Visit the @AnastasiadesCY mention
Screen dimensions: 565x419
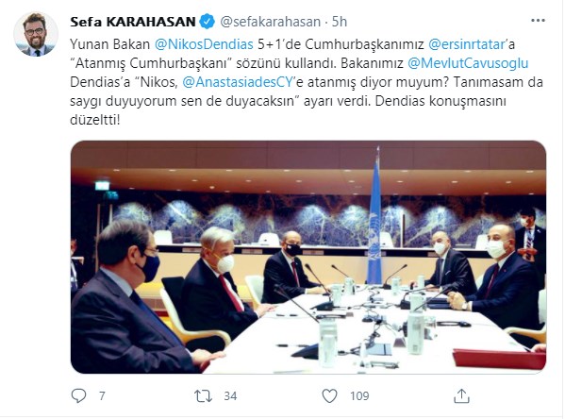(239, 82)
